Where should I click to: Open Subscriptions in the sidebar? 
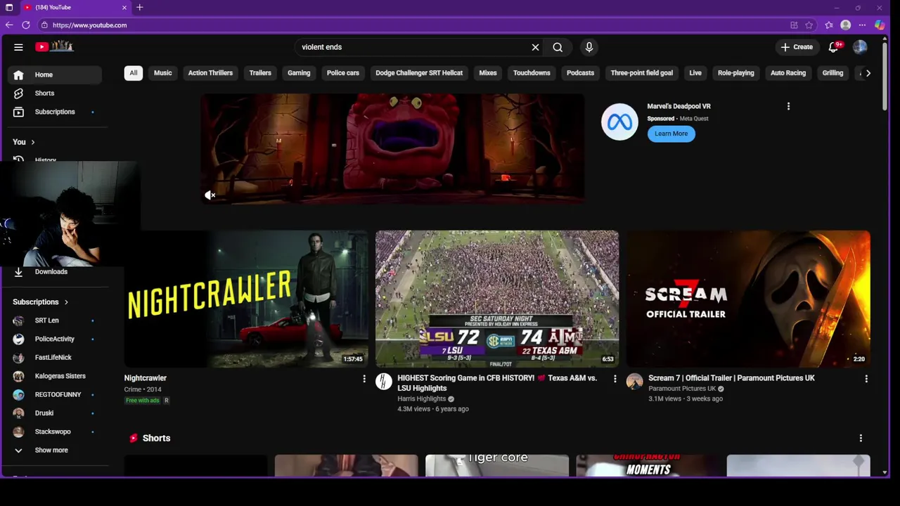pos(56,112)
